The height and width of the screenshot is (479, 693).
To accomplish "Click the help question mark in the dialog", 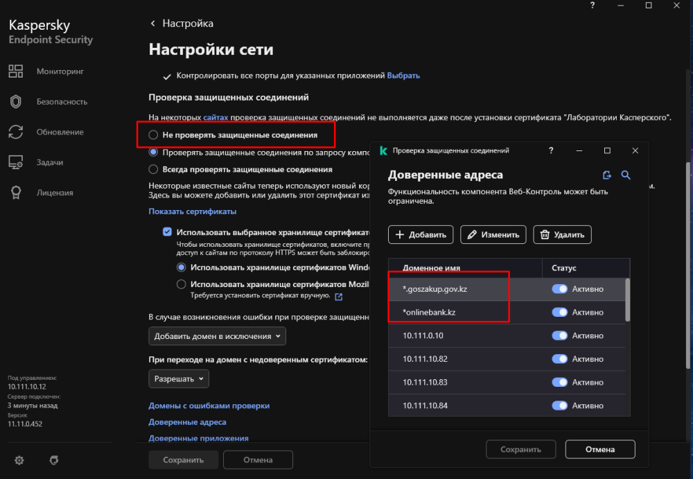I will (552, 150).
